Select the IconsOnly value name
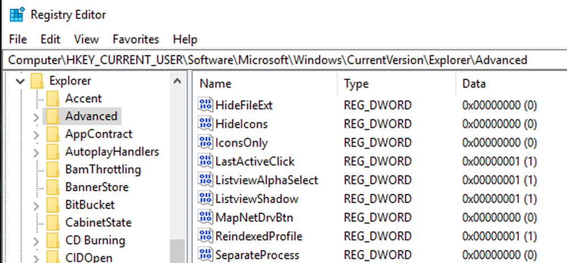This screenshot has width=567, height=263. [x=242, y=143]
